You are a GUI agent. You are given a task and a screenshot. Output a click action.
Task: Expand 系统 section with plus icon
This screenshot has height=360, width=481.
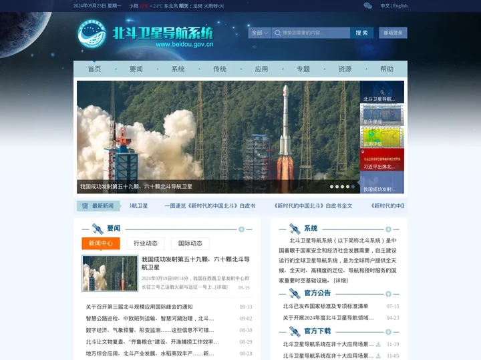point(388,229)
